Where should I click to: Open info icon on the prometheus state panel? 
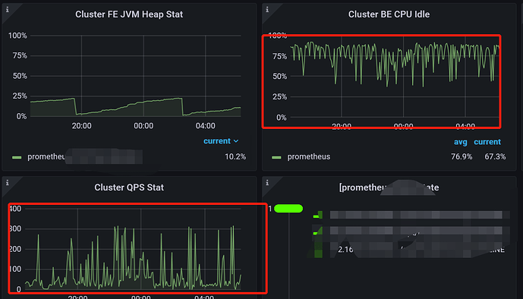click(267, 183)
